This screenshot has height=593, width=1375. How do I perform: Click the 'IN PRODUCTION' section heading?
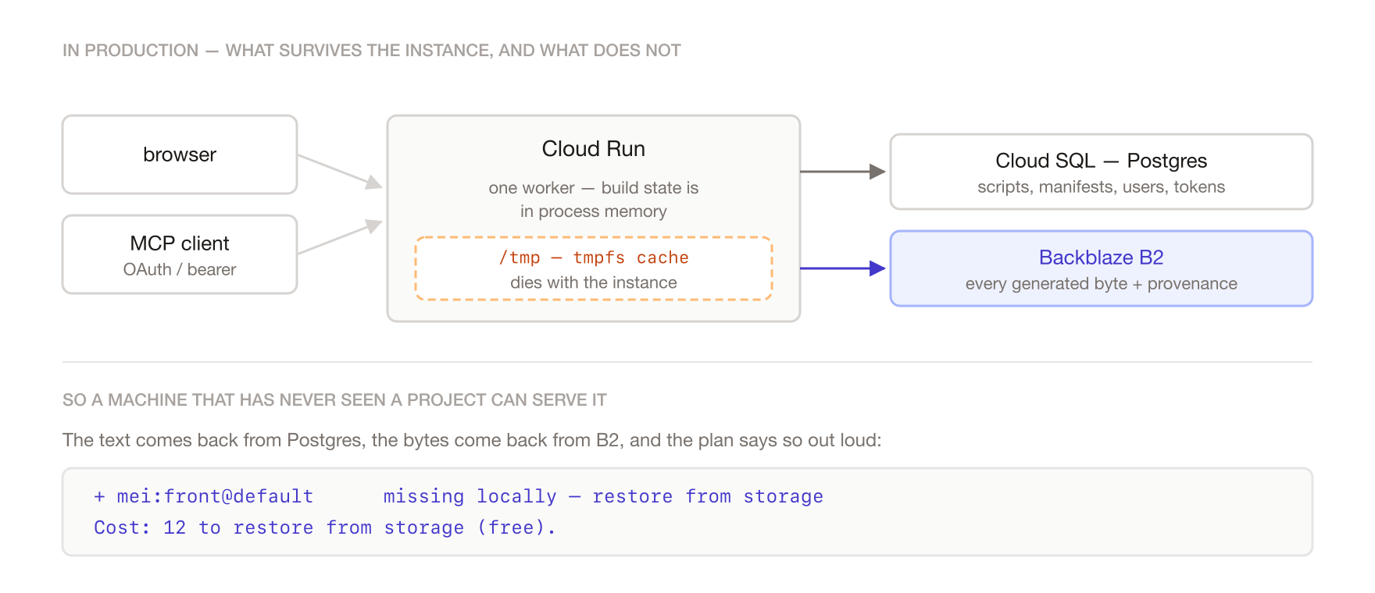[372, 51]
